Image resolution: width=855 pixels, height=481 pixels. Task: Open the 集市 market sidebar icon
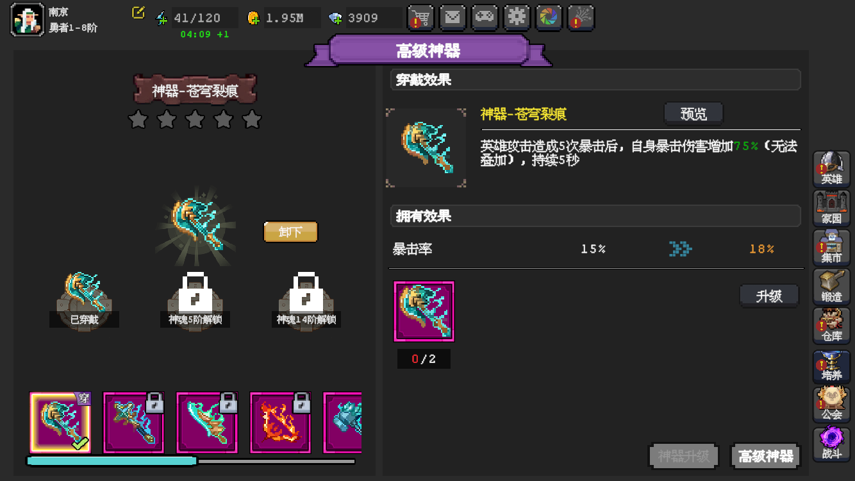(x=832, y=248)
